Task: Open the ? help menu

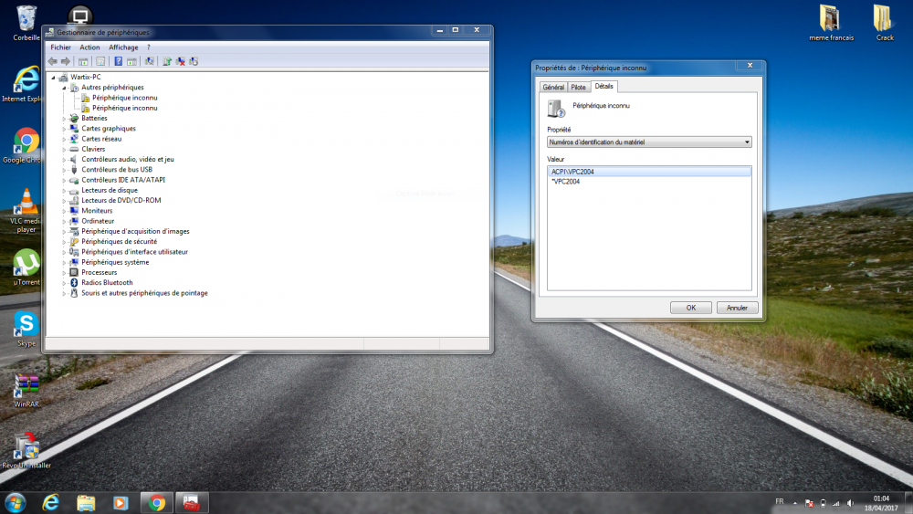Action: point(149,47)
